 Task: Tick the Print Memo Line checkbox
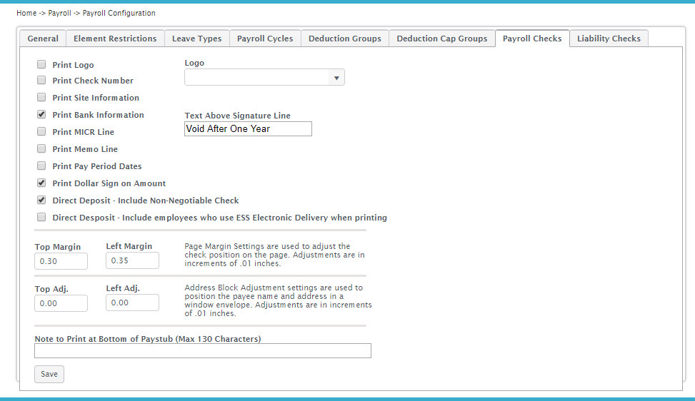tap(41, 148)
